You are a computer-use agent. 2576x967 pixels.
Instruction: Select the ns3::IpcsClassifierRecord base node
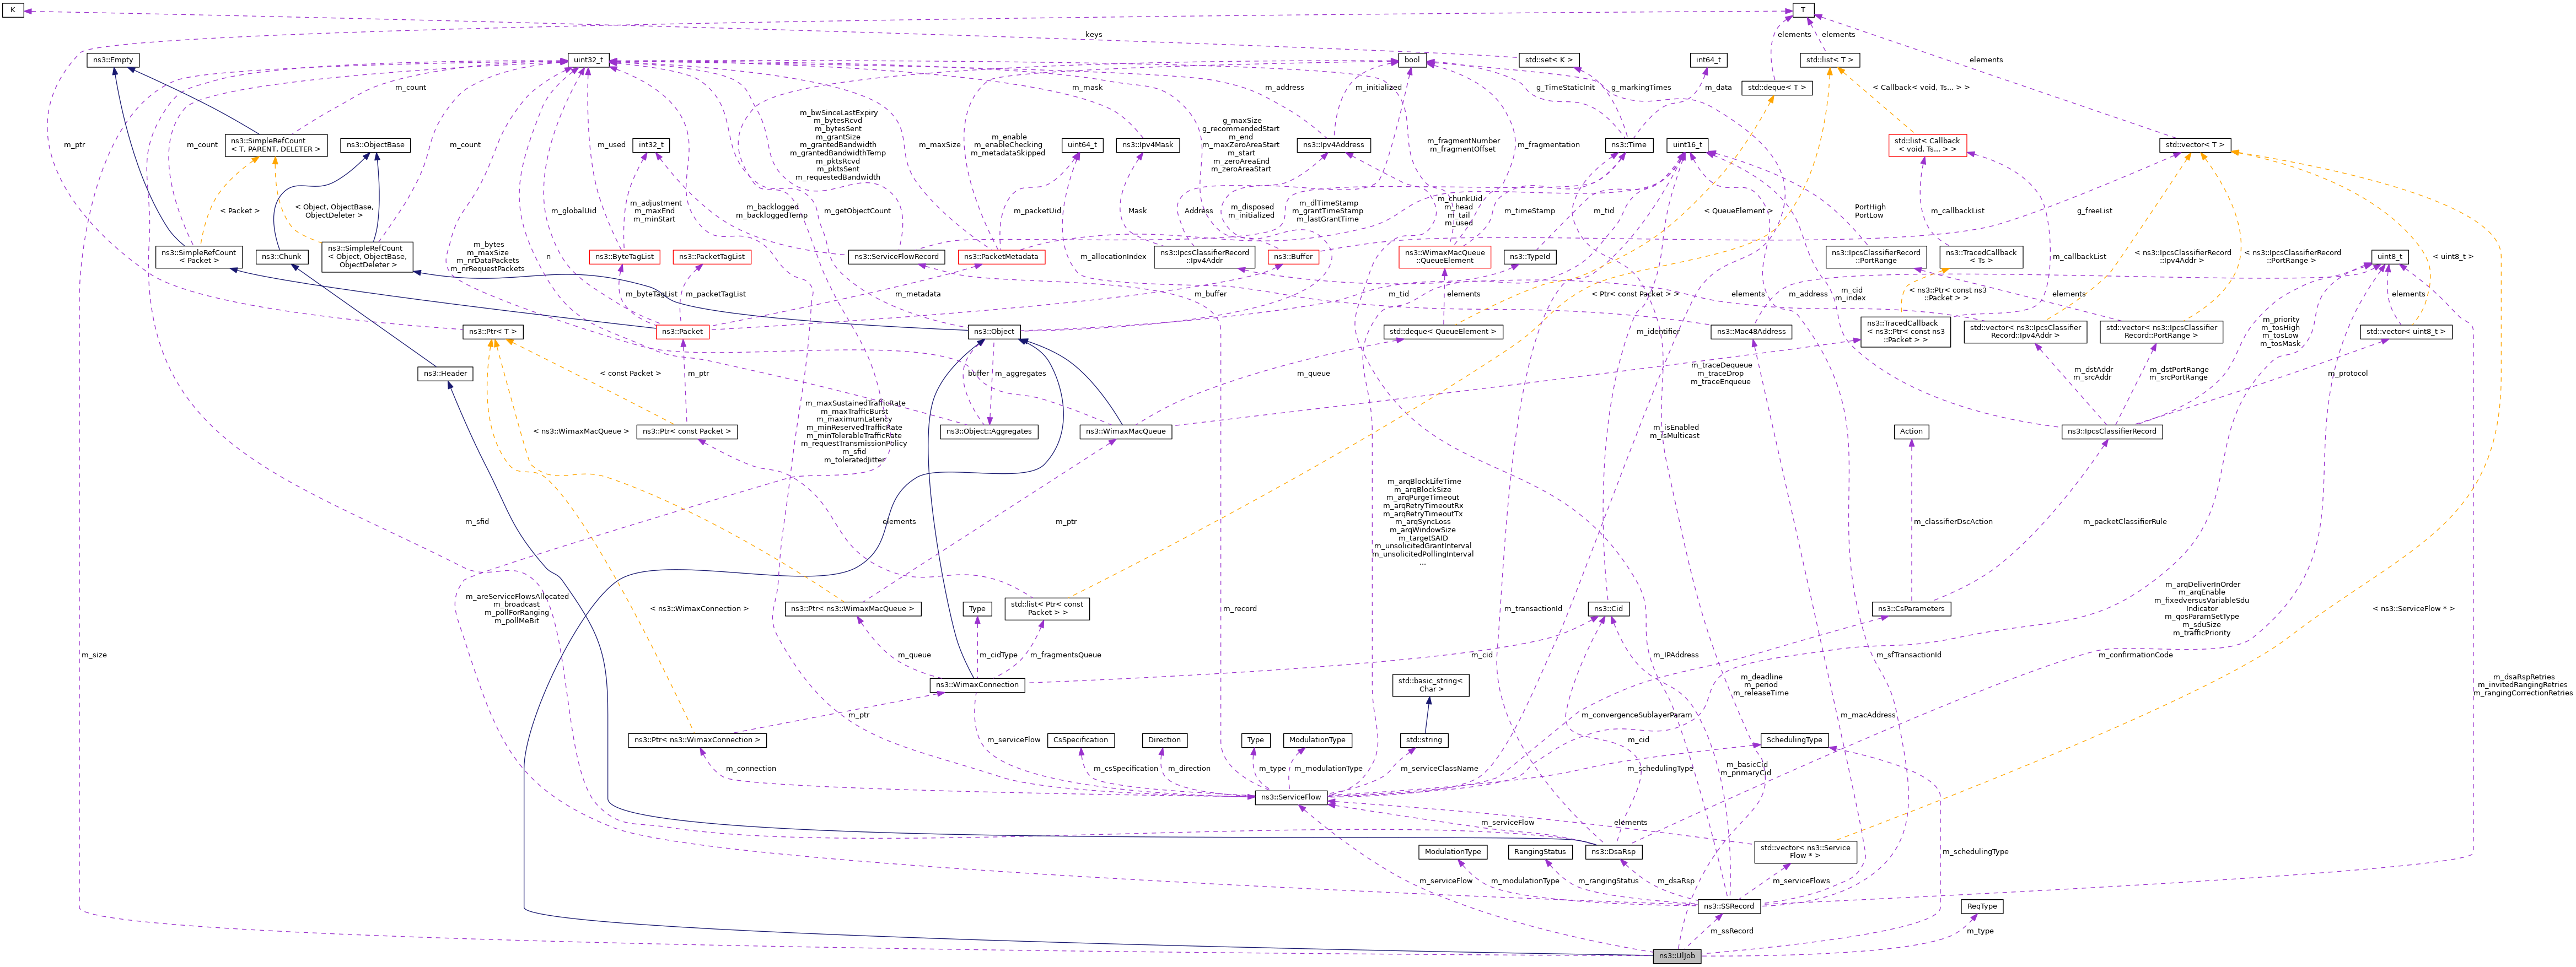point(2112,431)
